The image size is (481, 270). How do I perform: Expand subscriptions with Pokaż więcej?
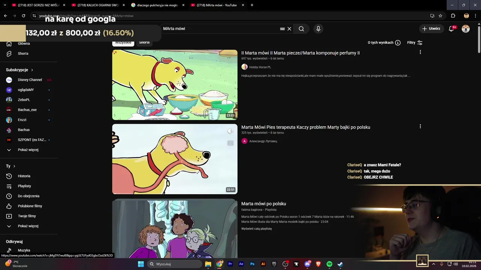tap(29, 150)
